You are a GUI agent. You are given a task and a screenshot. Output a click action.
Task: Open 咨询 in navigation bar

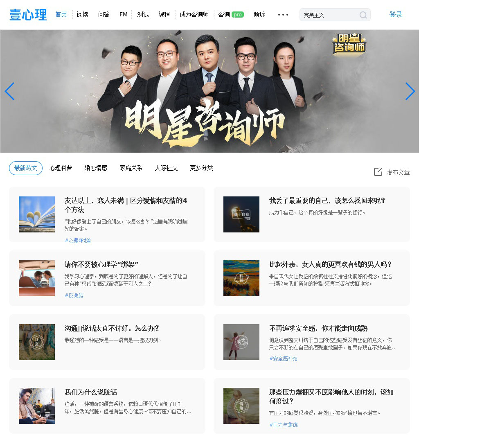pos(224,14)
